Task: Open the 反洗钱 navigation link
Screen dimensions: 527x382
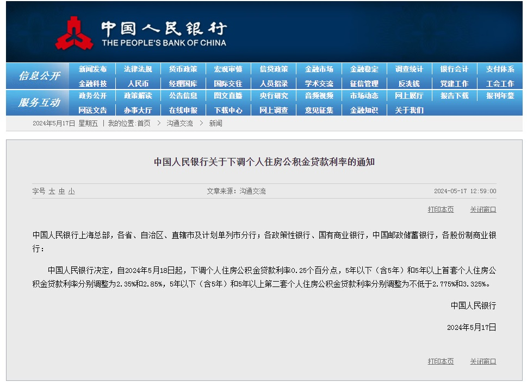Action: pyautogui.click(x=409, y=84)
